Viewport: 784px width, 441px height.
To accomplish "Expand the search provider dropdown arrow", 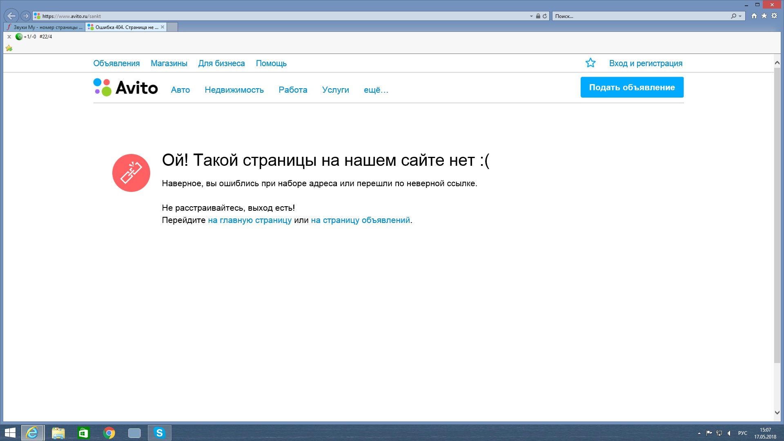I will (x=740, y=16).
